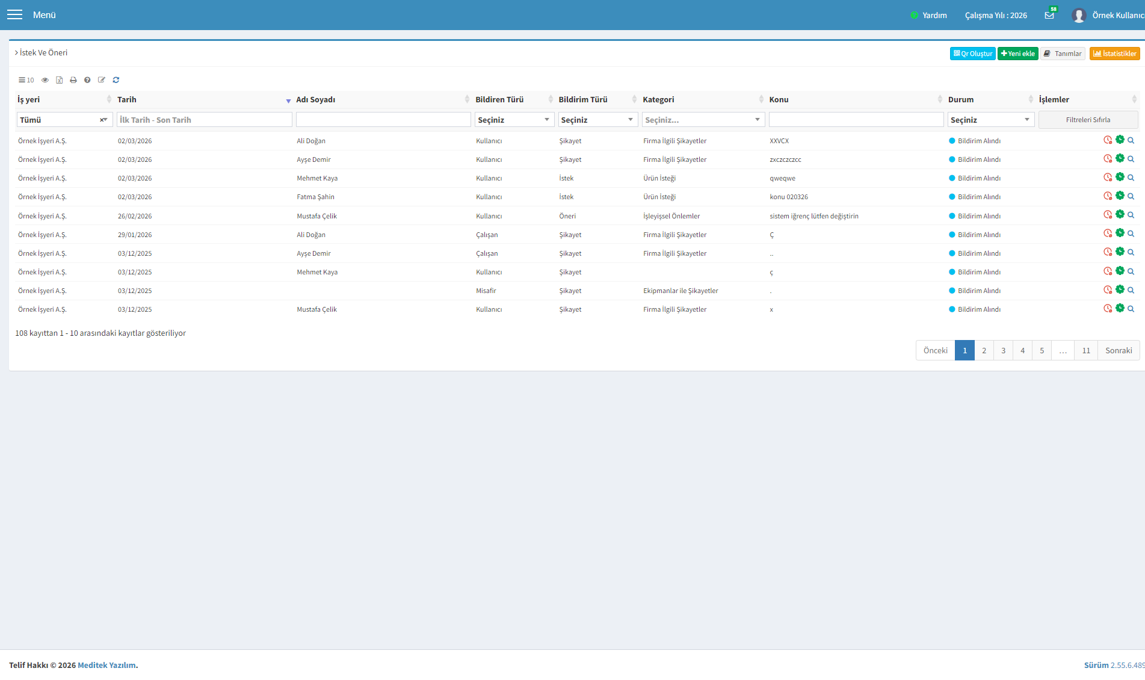Image resolution: width=1145 pixels, height=680 pixels.
Task: Go to page 5 in pagination
Action: point(1042,350)
